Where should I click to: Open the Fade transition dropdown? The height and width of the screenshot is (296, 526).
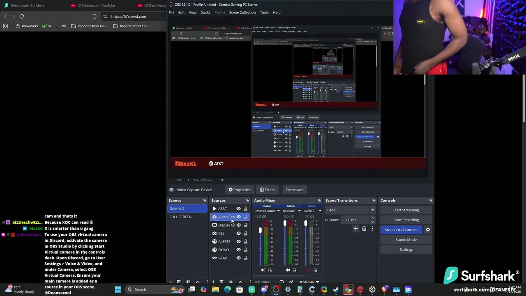tap(350, 210)
